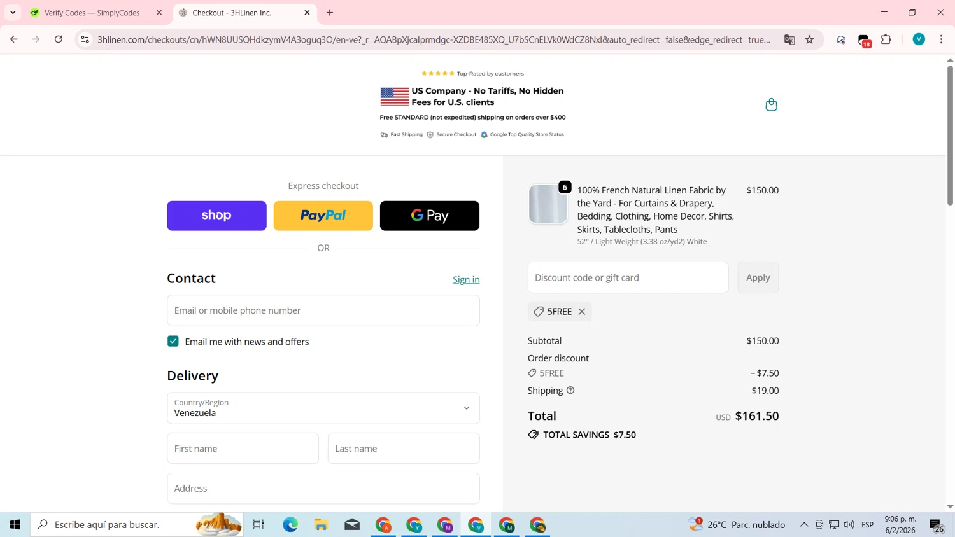Click the linen fabric product thumbnail
The height and width of the screenshot is (537, 955).
coord(548,204)
